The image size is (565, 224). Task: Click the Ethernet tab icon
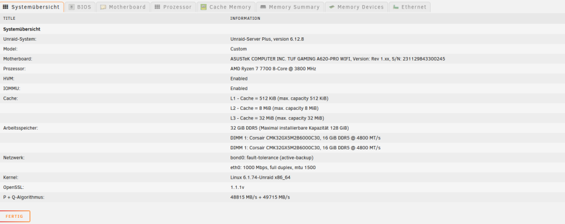click(395, 7)
